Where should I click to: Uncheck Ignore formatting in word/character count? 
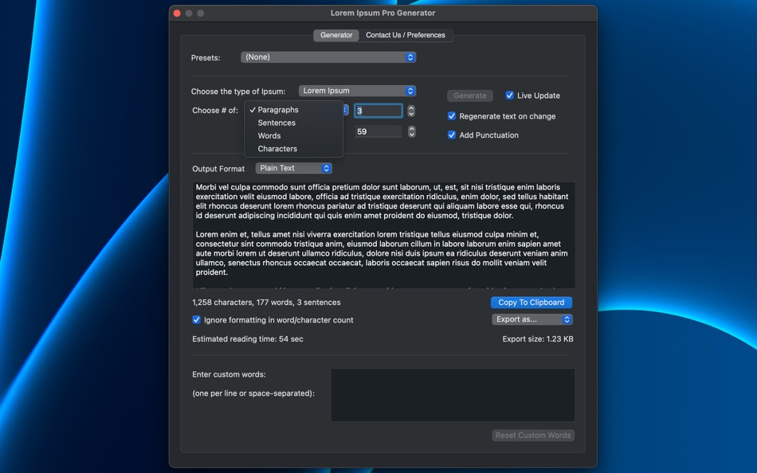[x=195, y=319]
